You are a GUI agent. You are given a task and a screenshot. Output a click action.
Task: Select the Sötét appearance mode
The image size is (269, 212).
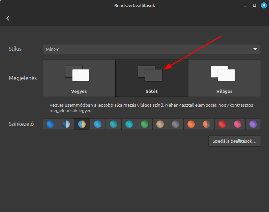pyautogui.click(x=152, y=78)
